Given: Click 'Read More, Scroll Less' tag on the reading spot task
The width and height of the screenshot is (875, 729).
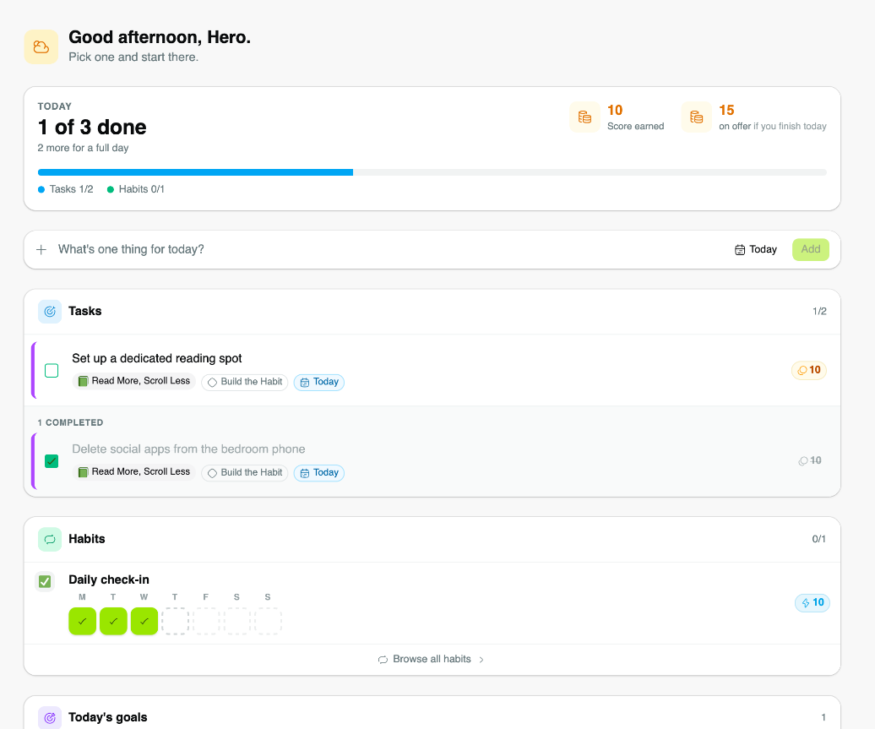Looking at the screenshot, I should 134,381.
